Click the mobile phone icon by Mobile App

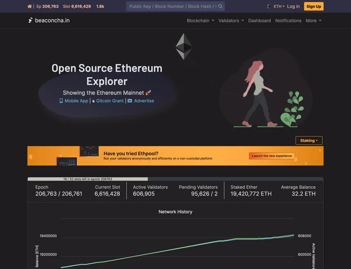[x=61, y=101]
